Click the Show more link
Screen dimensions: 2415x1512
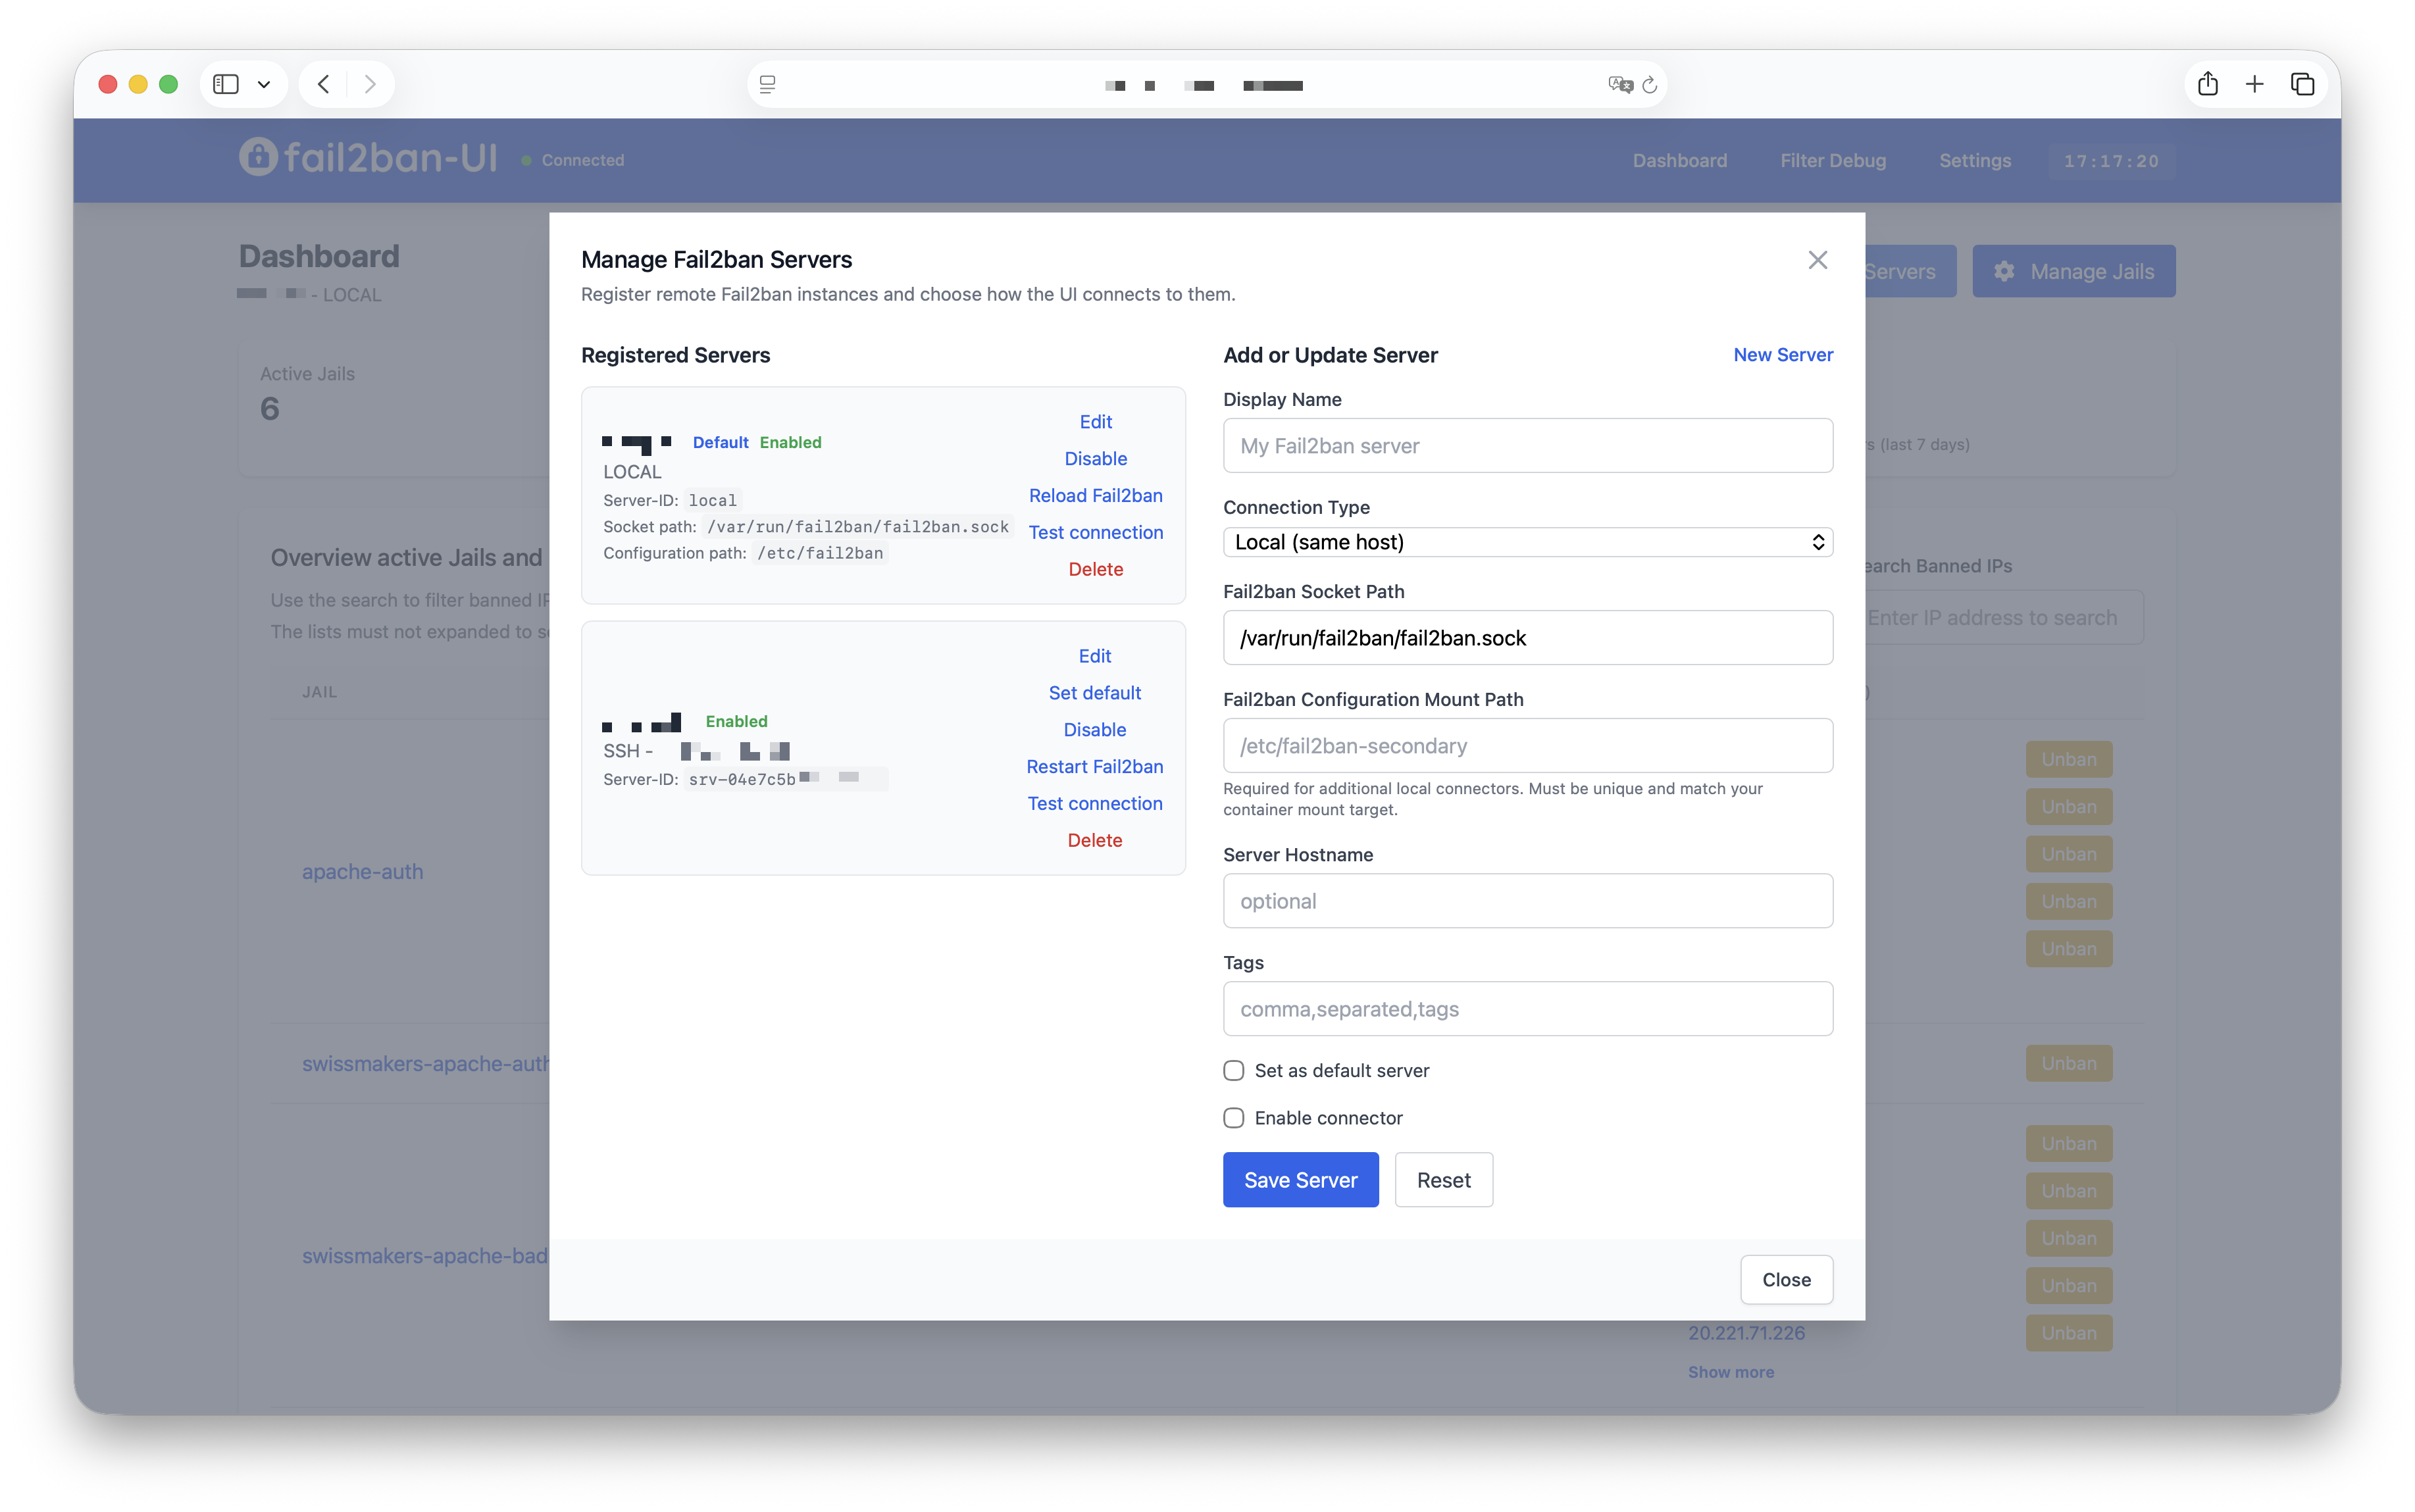pos(1730,1372)
